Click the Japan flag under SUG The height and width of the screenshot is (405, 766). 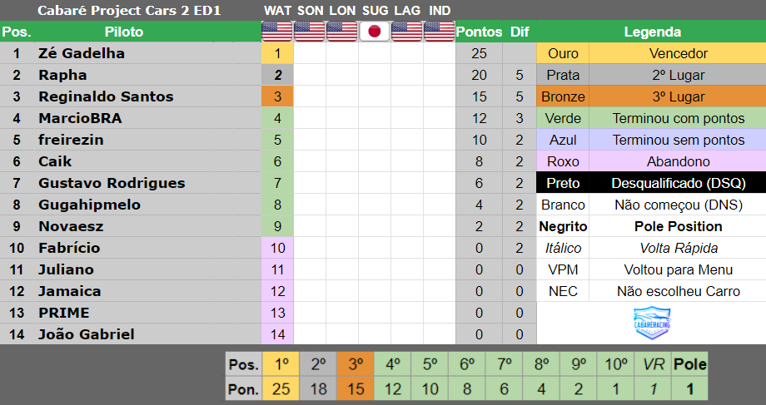tap(375, 32)
